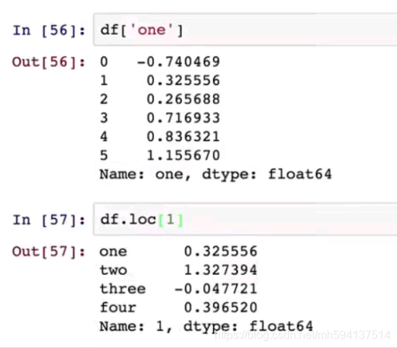This screenshot has width=397, height=348.
Task: Select the In [56]: prompt label
Action: pyautogui.click(x=49, y=31)
